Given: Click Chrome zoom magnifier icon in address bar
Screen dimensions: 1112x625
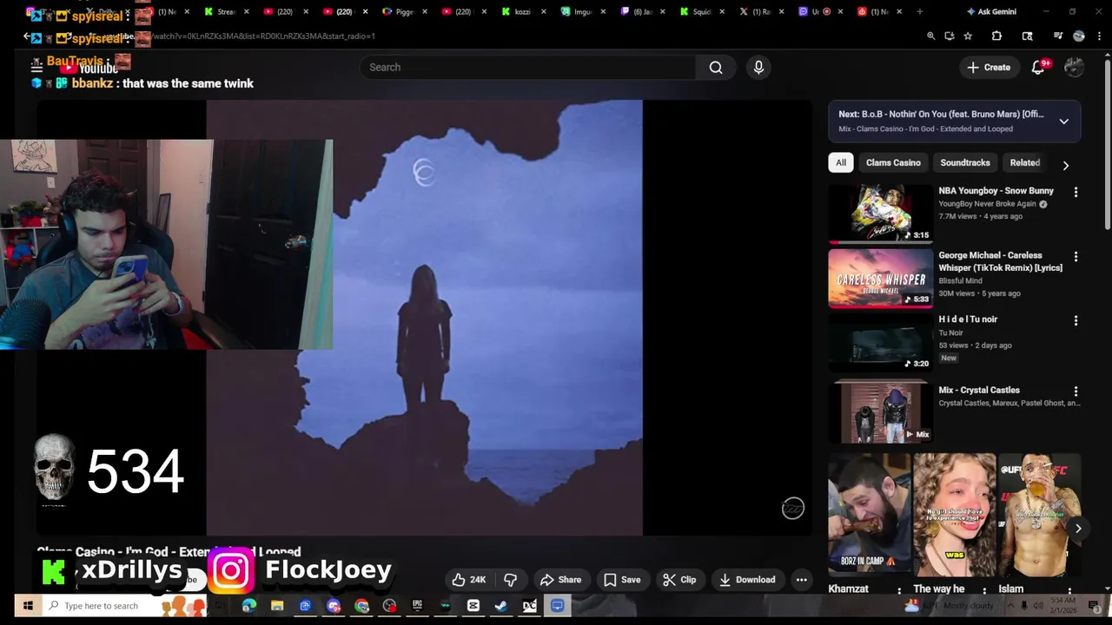Looking at the screenshot, I should coord(930,36).
